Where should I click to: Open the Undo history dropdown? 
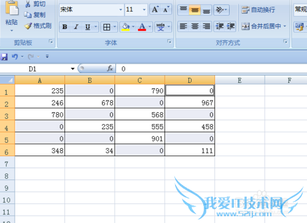[x=22, y=56]
